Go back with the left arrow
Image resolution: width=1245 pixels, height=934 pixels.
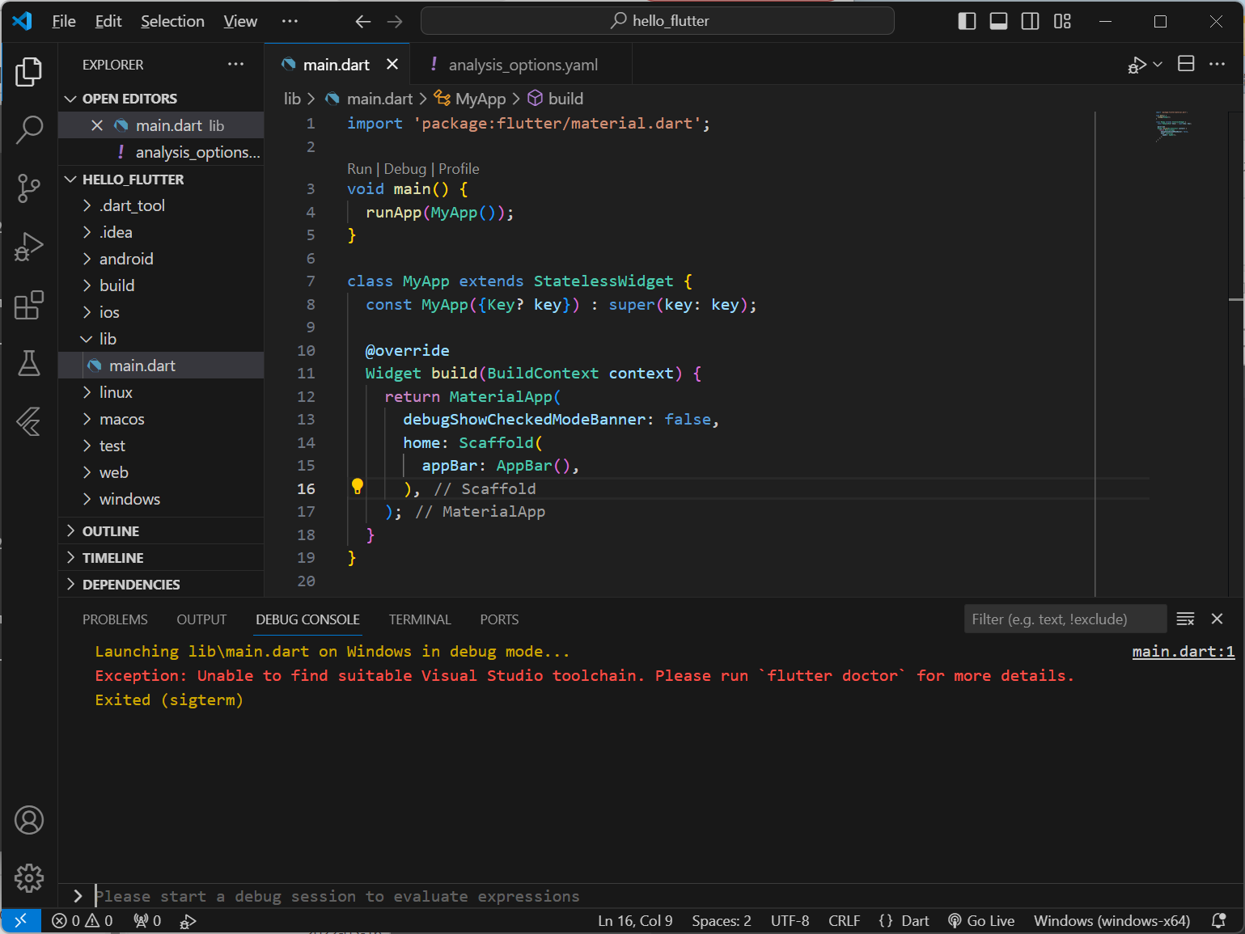363,21
